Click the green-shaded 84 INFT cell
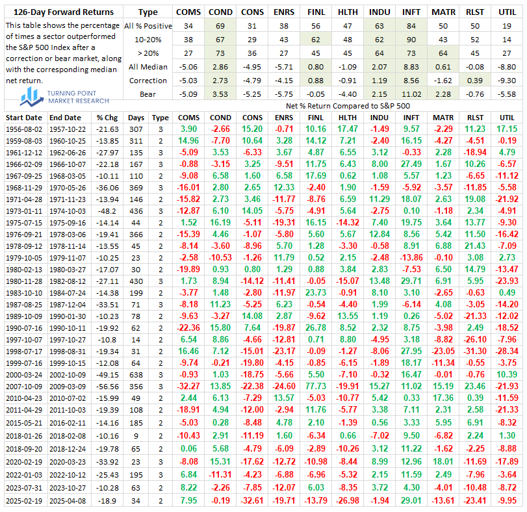 point(411,25)
